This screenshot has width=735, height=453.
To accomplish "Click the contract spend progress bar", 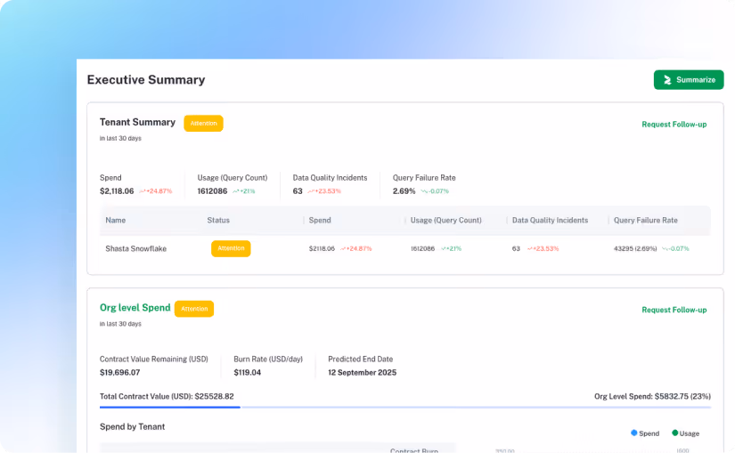I will coord(405,408).
